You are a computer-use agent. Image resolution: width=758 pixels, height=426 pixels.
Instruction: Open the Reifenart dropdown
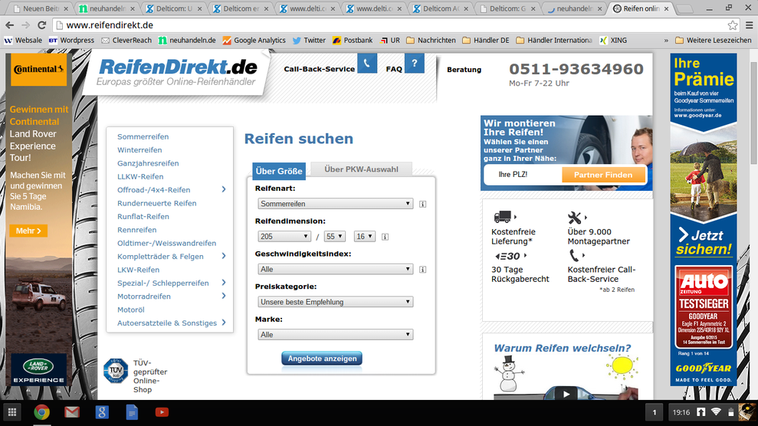coord(336,204)
